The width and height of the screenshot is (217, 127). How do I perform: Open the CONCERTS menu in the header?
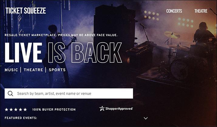tap(174, 11)
